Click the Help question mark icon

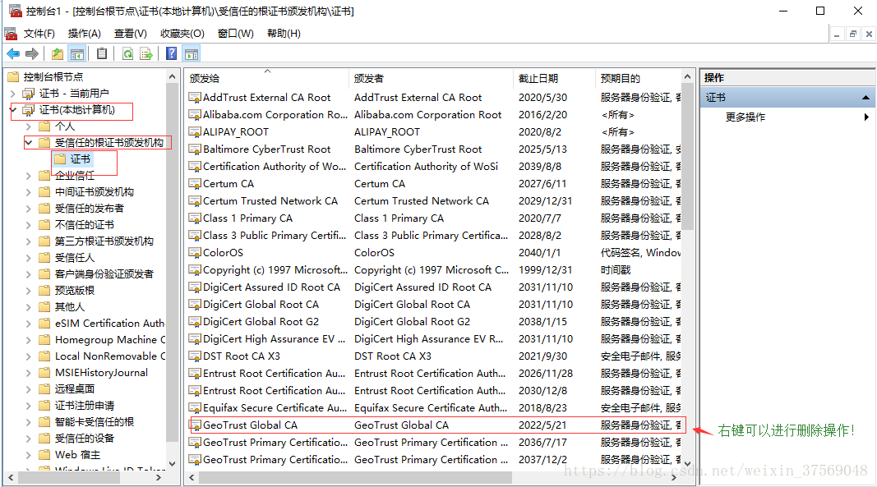[172, 53]
